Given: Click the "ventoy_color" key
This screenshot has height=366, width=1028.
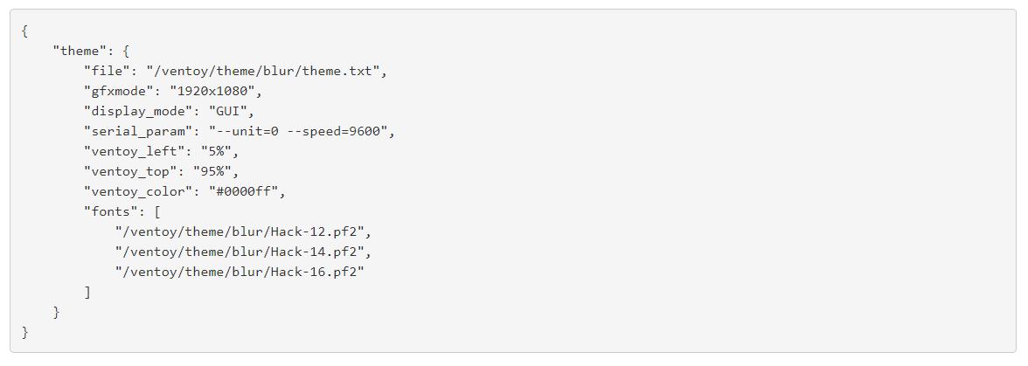Looking at the screenshot, I should [x=137, y=191].
